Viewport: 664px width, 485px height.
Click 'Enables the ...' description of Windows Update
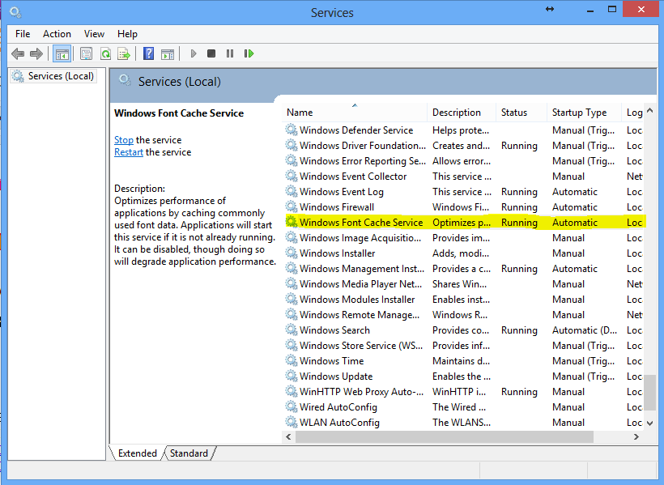pyautogui.click(x=462, y=377)
